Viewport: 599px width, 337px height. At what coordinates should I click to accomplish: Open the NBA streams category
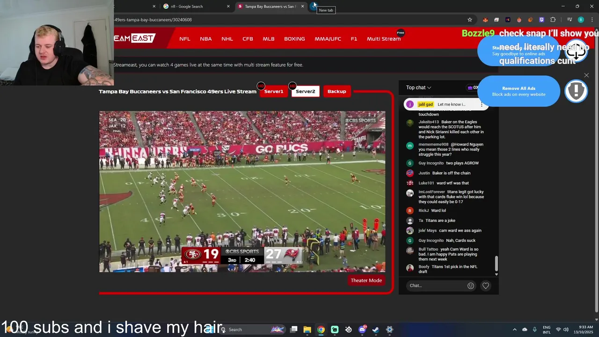[206, 39]
